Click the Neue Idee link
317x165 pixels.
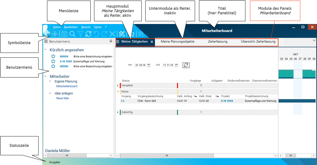pyautogui.click(x=62, y=98)
